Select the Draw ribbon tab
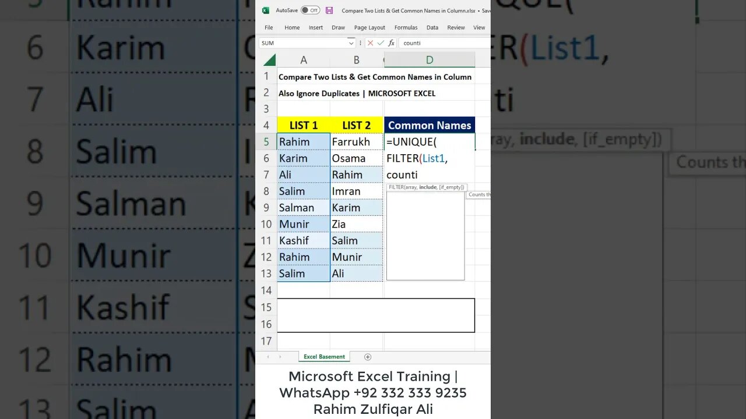The width and height of the screenshot is (746, 419). tap(338, 27)
